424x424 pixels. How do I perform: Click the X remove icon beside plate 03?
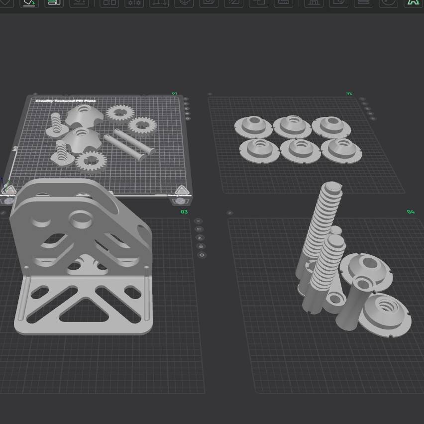198,221
